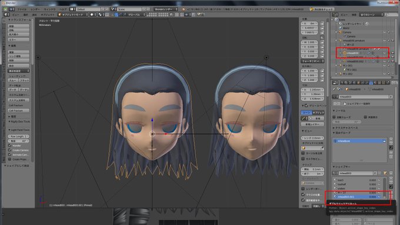Screen dimensions: 400x225
Task: Toggle visibility eye of サン.001 in outliner
Action: 385,65
